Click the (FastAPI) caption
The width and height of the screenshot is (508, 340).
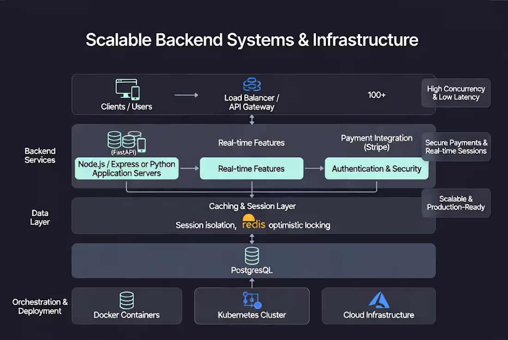click(124, 152)
